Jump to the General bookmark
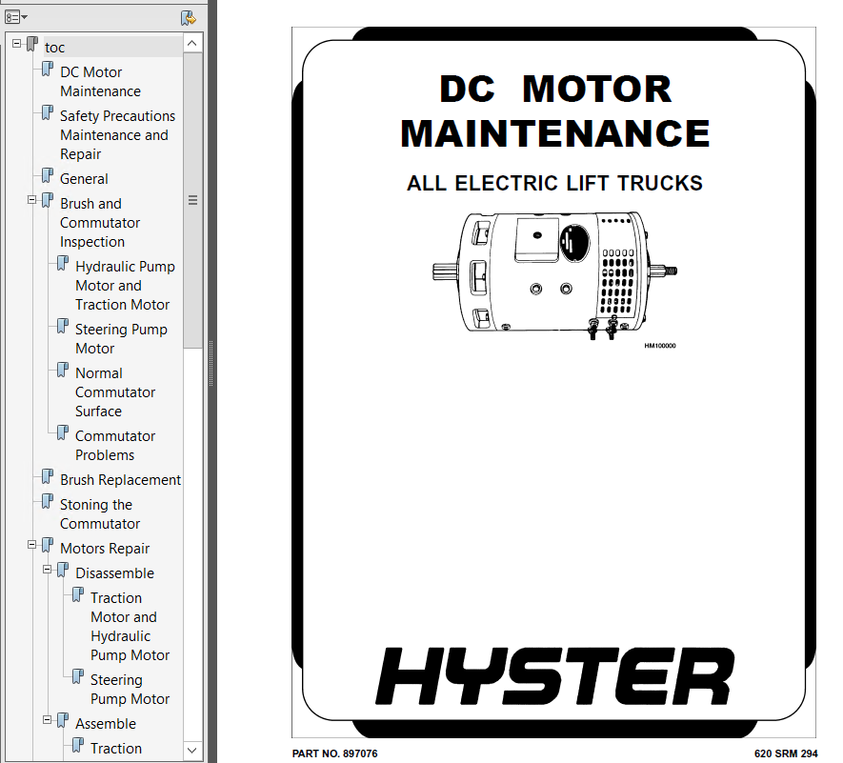Screen dimensions: 843x763 point(84,179)
